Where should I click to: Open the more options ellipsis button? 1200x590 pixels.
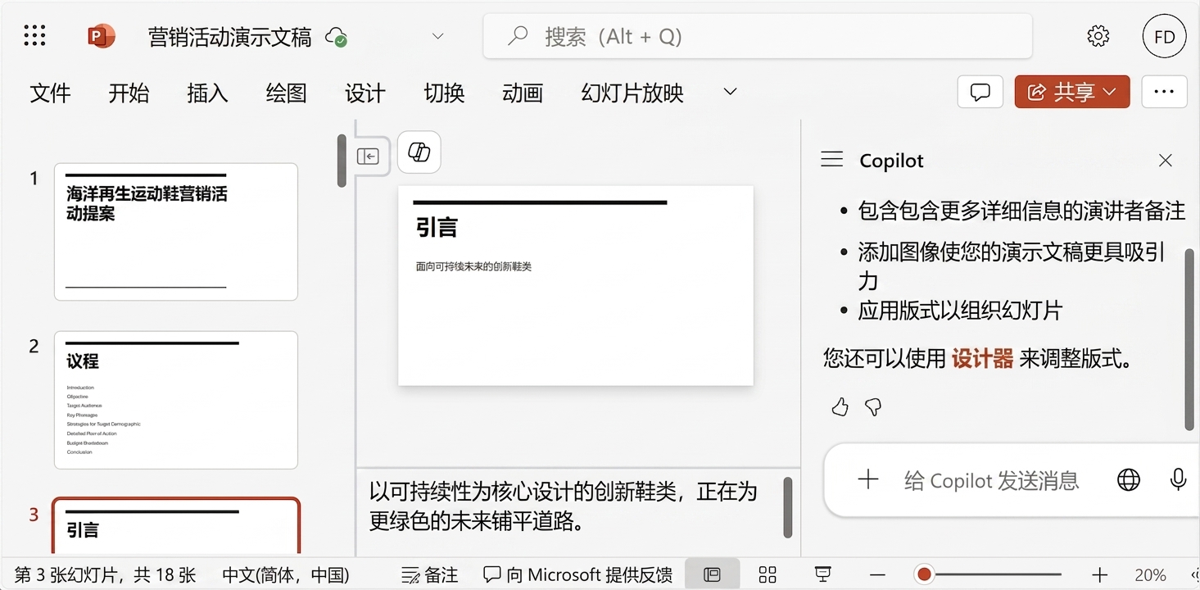1164,92
